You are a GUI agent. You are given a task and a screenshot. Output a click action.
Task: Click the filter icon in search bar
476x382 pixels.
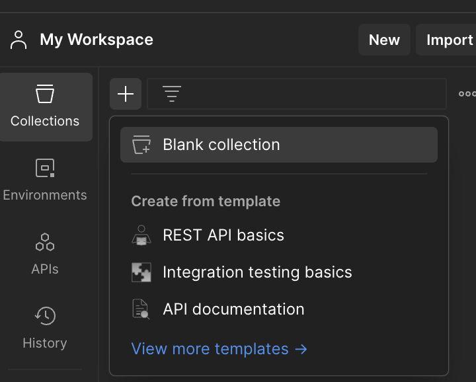pos(172,94)
